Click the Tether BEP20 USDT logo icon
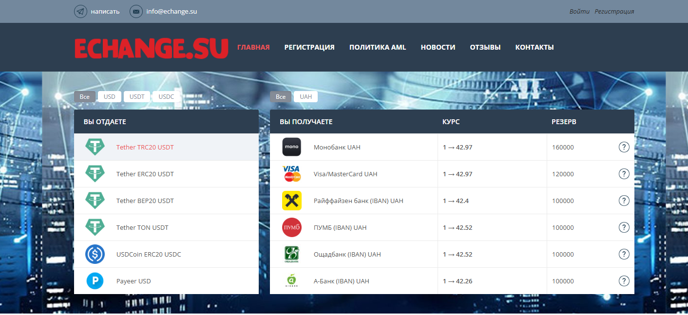688x315 pixels. (x=95, y=201)
